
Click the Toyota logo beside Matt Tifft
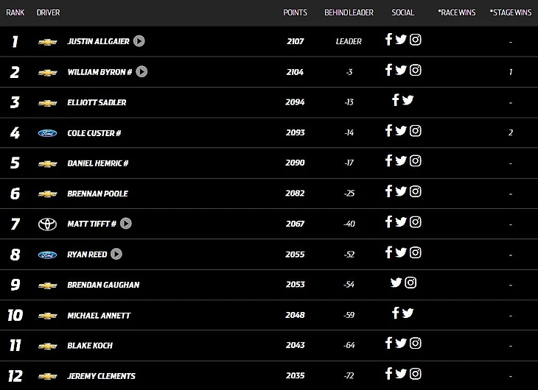(x=47, y=224)
